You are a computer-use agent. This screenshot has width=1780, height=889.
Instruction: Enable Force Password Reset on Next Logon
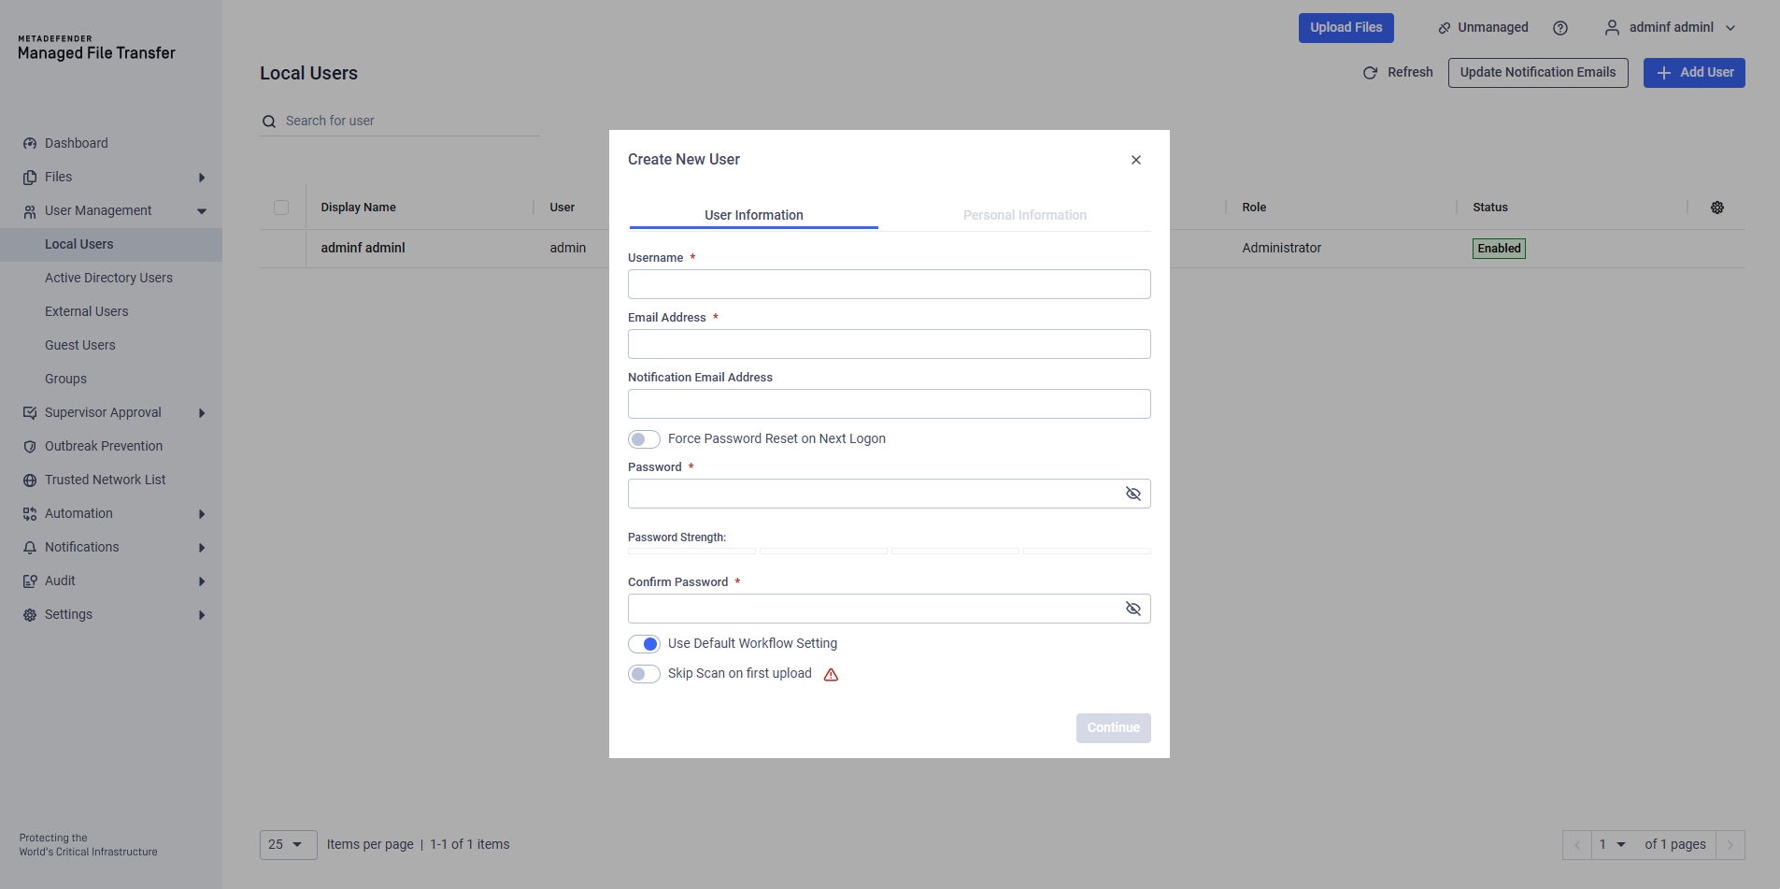point(644,439)
